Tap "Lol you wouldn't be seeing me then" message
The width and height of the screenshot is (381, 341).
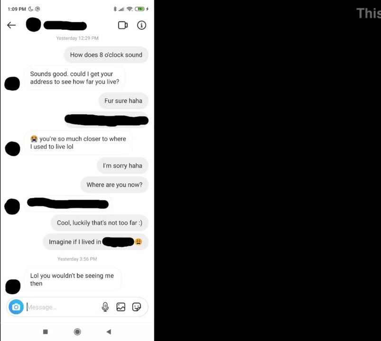[73, 279]
